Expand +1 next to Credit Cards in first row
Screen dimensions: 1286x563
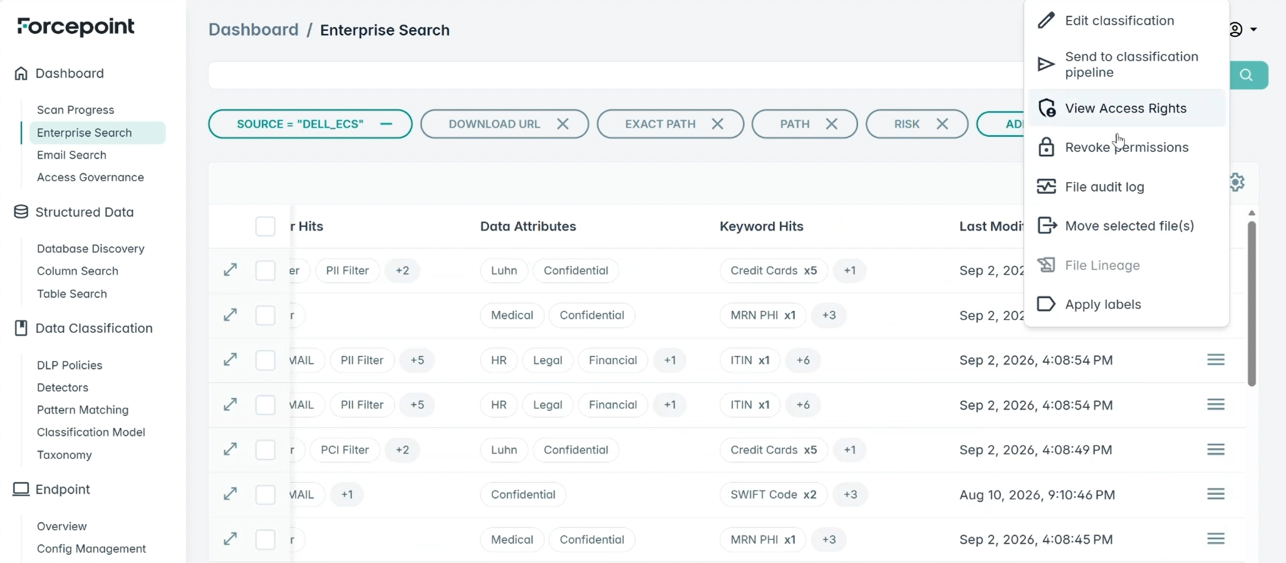(x=849, y=270)
